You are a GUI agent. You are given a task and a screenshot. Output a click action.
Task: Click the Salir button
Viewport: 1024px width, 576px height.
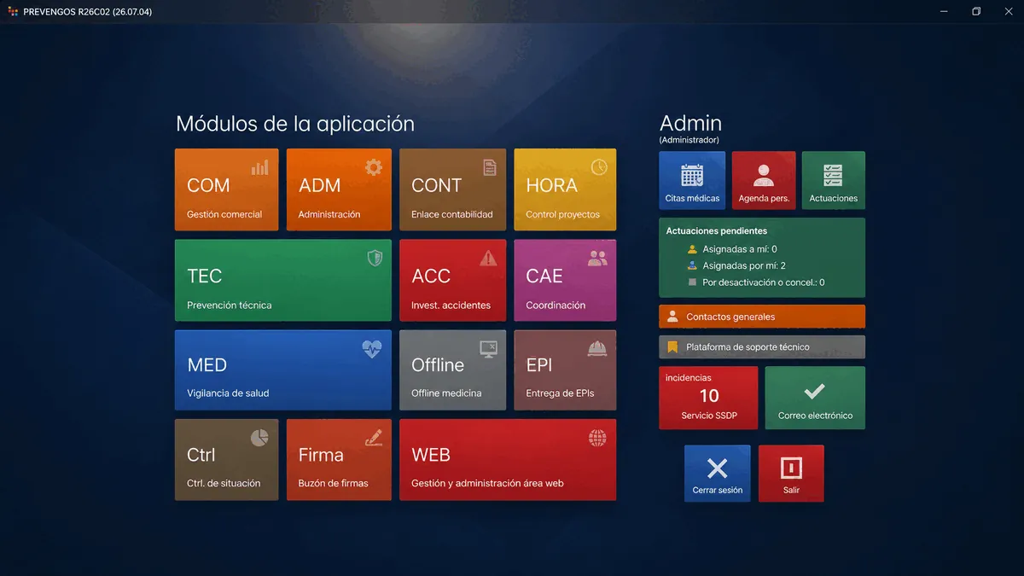[791, 473]
